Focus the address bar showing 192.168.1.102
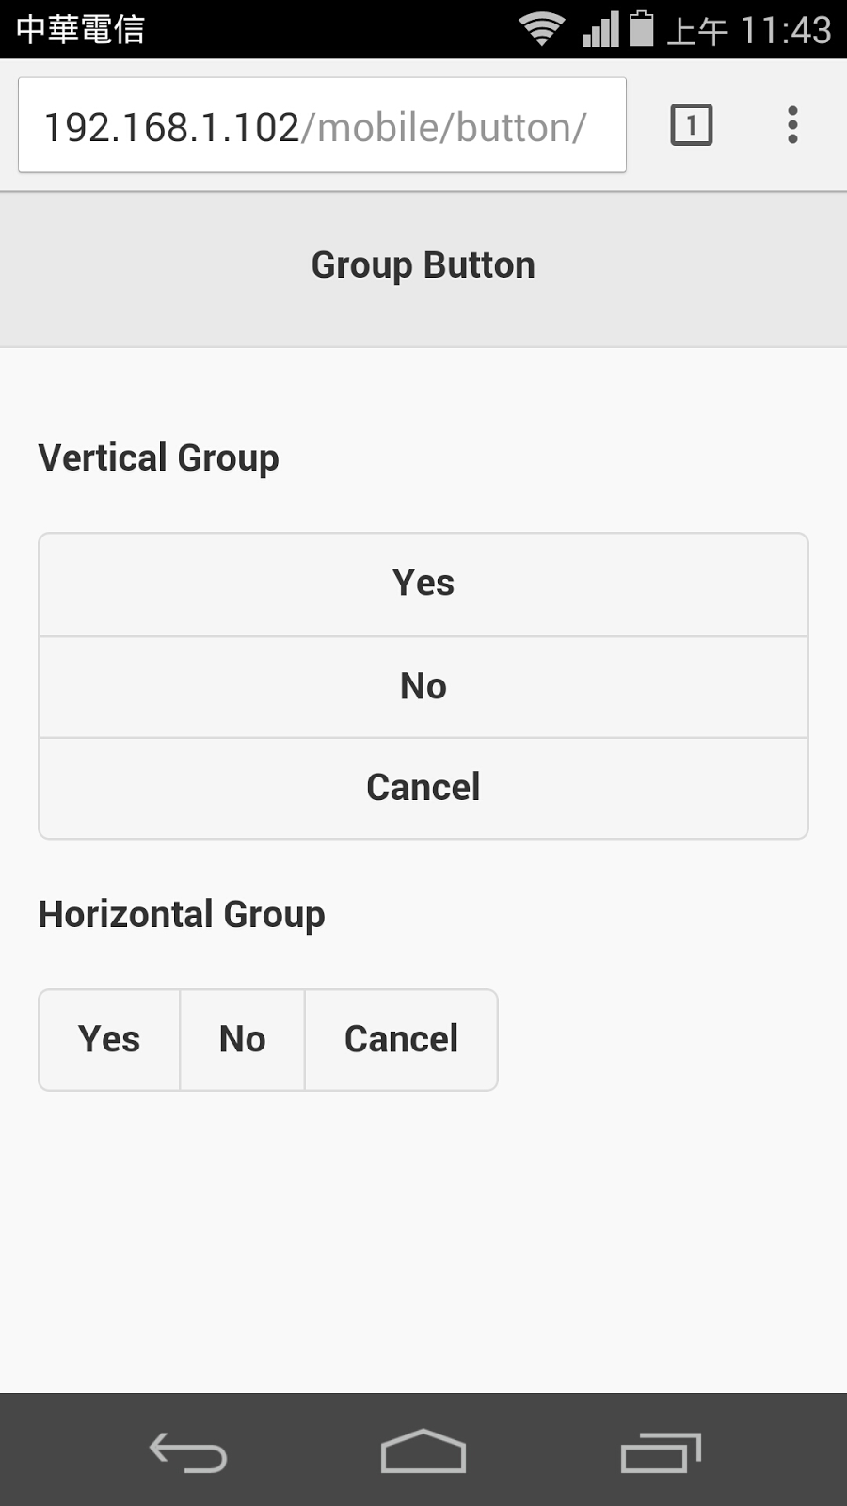This screenshot has height=1506, width=847. tap(322, 126)
